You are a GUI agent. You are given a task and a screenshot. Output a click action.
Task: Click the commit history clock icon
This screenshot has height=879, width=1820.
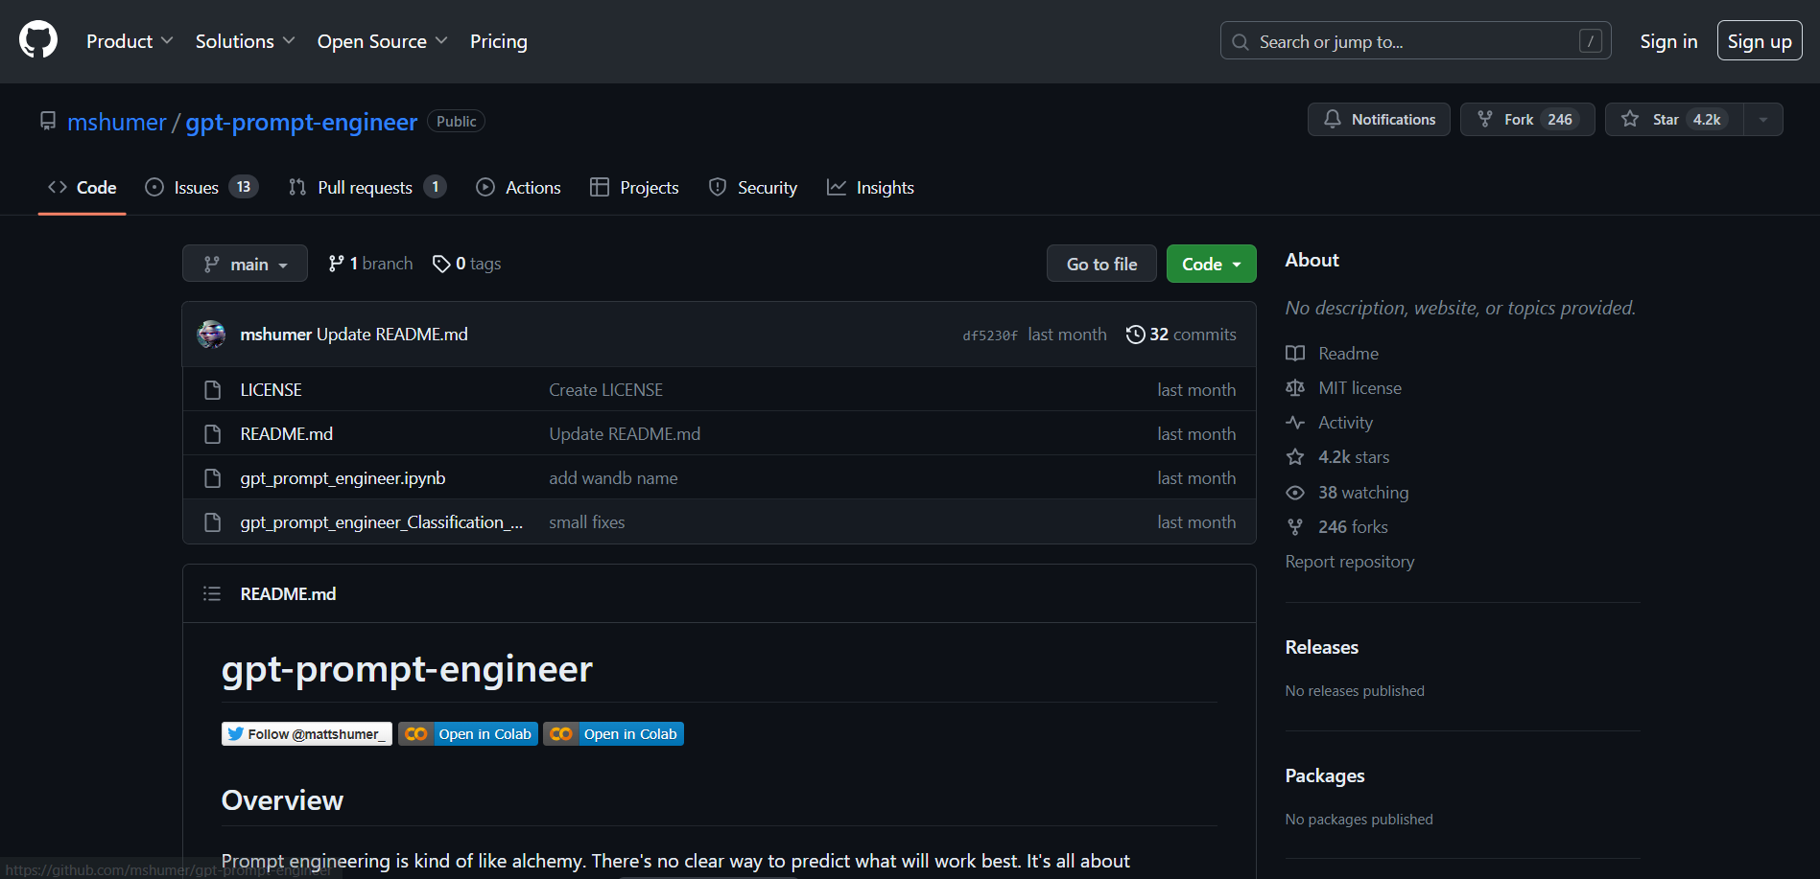[x=1135, y=335]
